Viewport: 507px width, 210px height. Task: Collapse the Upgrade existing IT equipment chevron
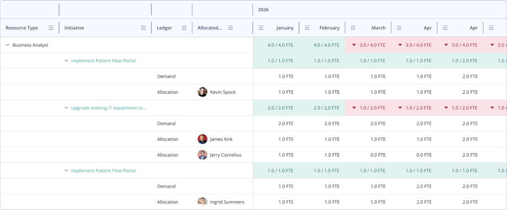[x=66, y=107]
